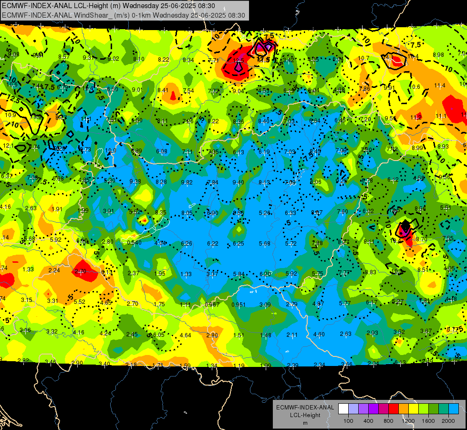Click the WindShear 0-1km title line
Viewport: 467px width, 430px height.
[x=123, y=15]
